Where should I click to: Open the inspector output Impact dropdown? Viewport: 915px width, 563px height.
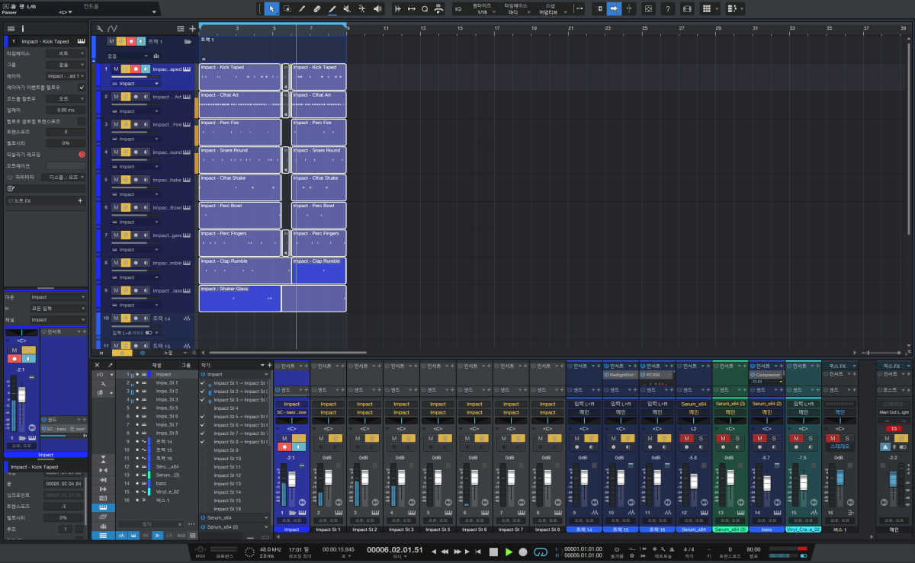pyautogui.click(x=58, y=297)
